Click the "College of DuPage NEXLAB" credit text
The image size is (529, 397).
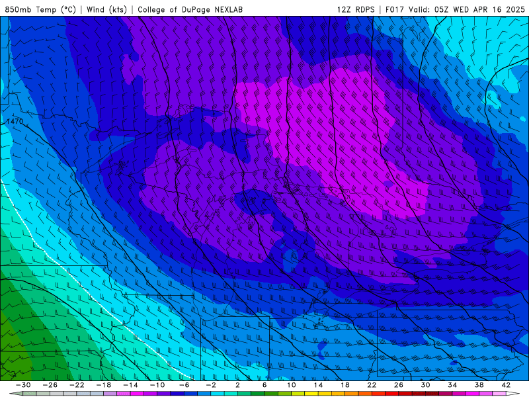(190, 9)
